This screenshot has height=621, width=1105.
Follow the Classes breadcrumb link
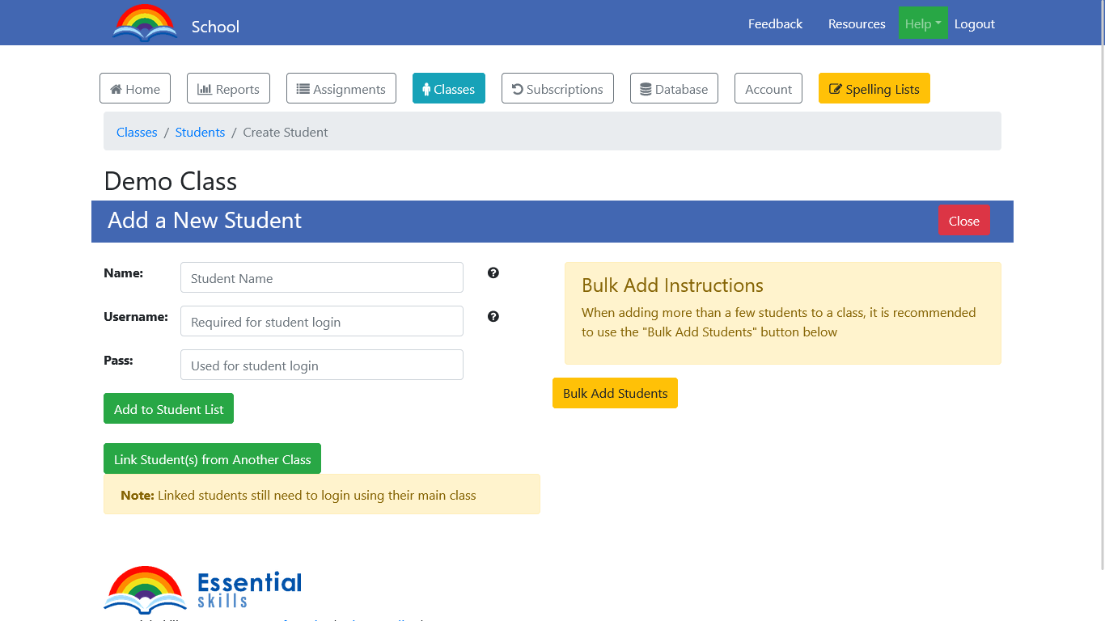point(137,133)
